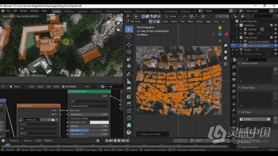
Task: Open the Object shader type selector
Action: 18,87
